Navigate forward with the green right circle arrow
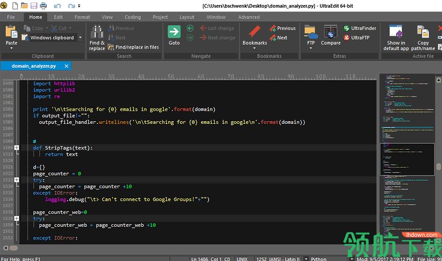 coord(190,37)
